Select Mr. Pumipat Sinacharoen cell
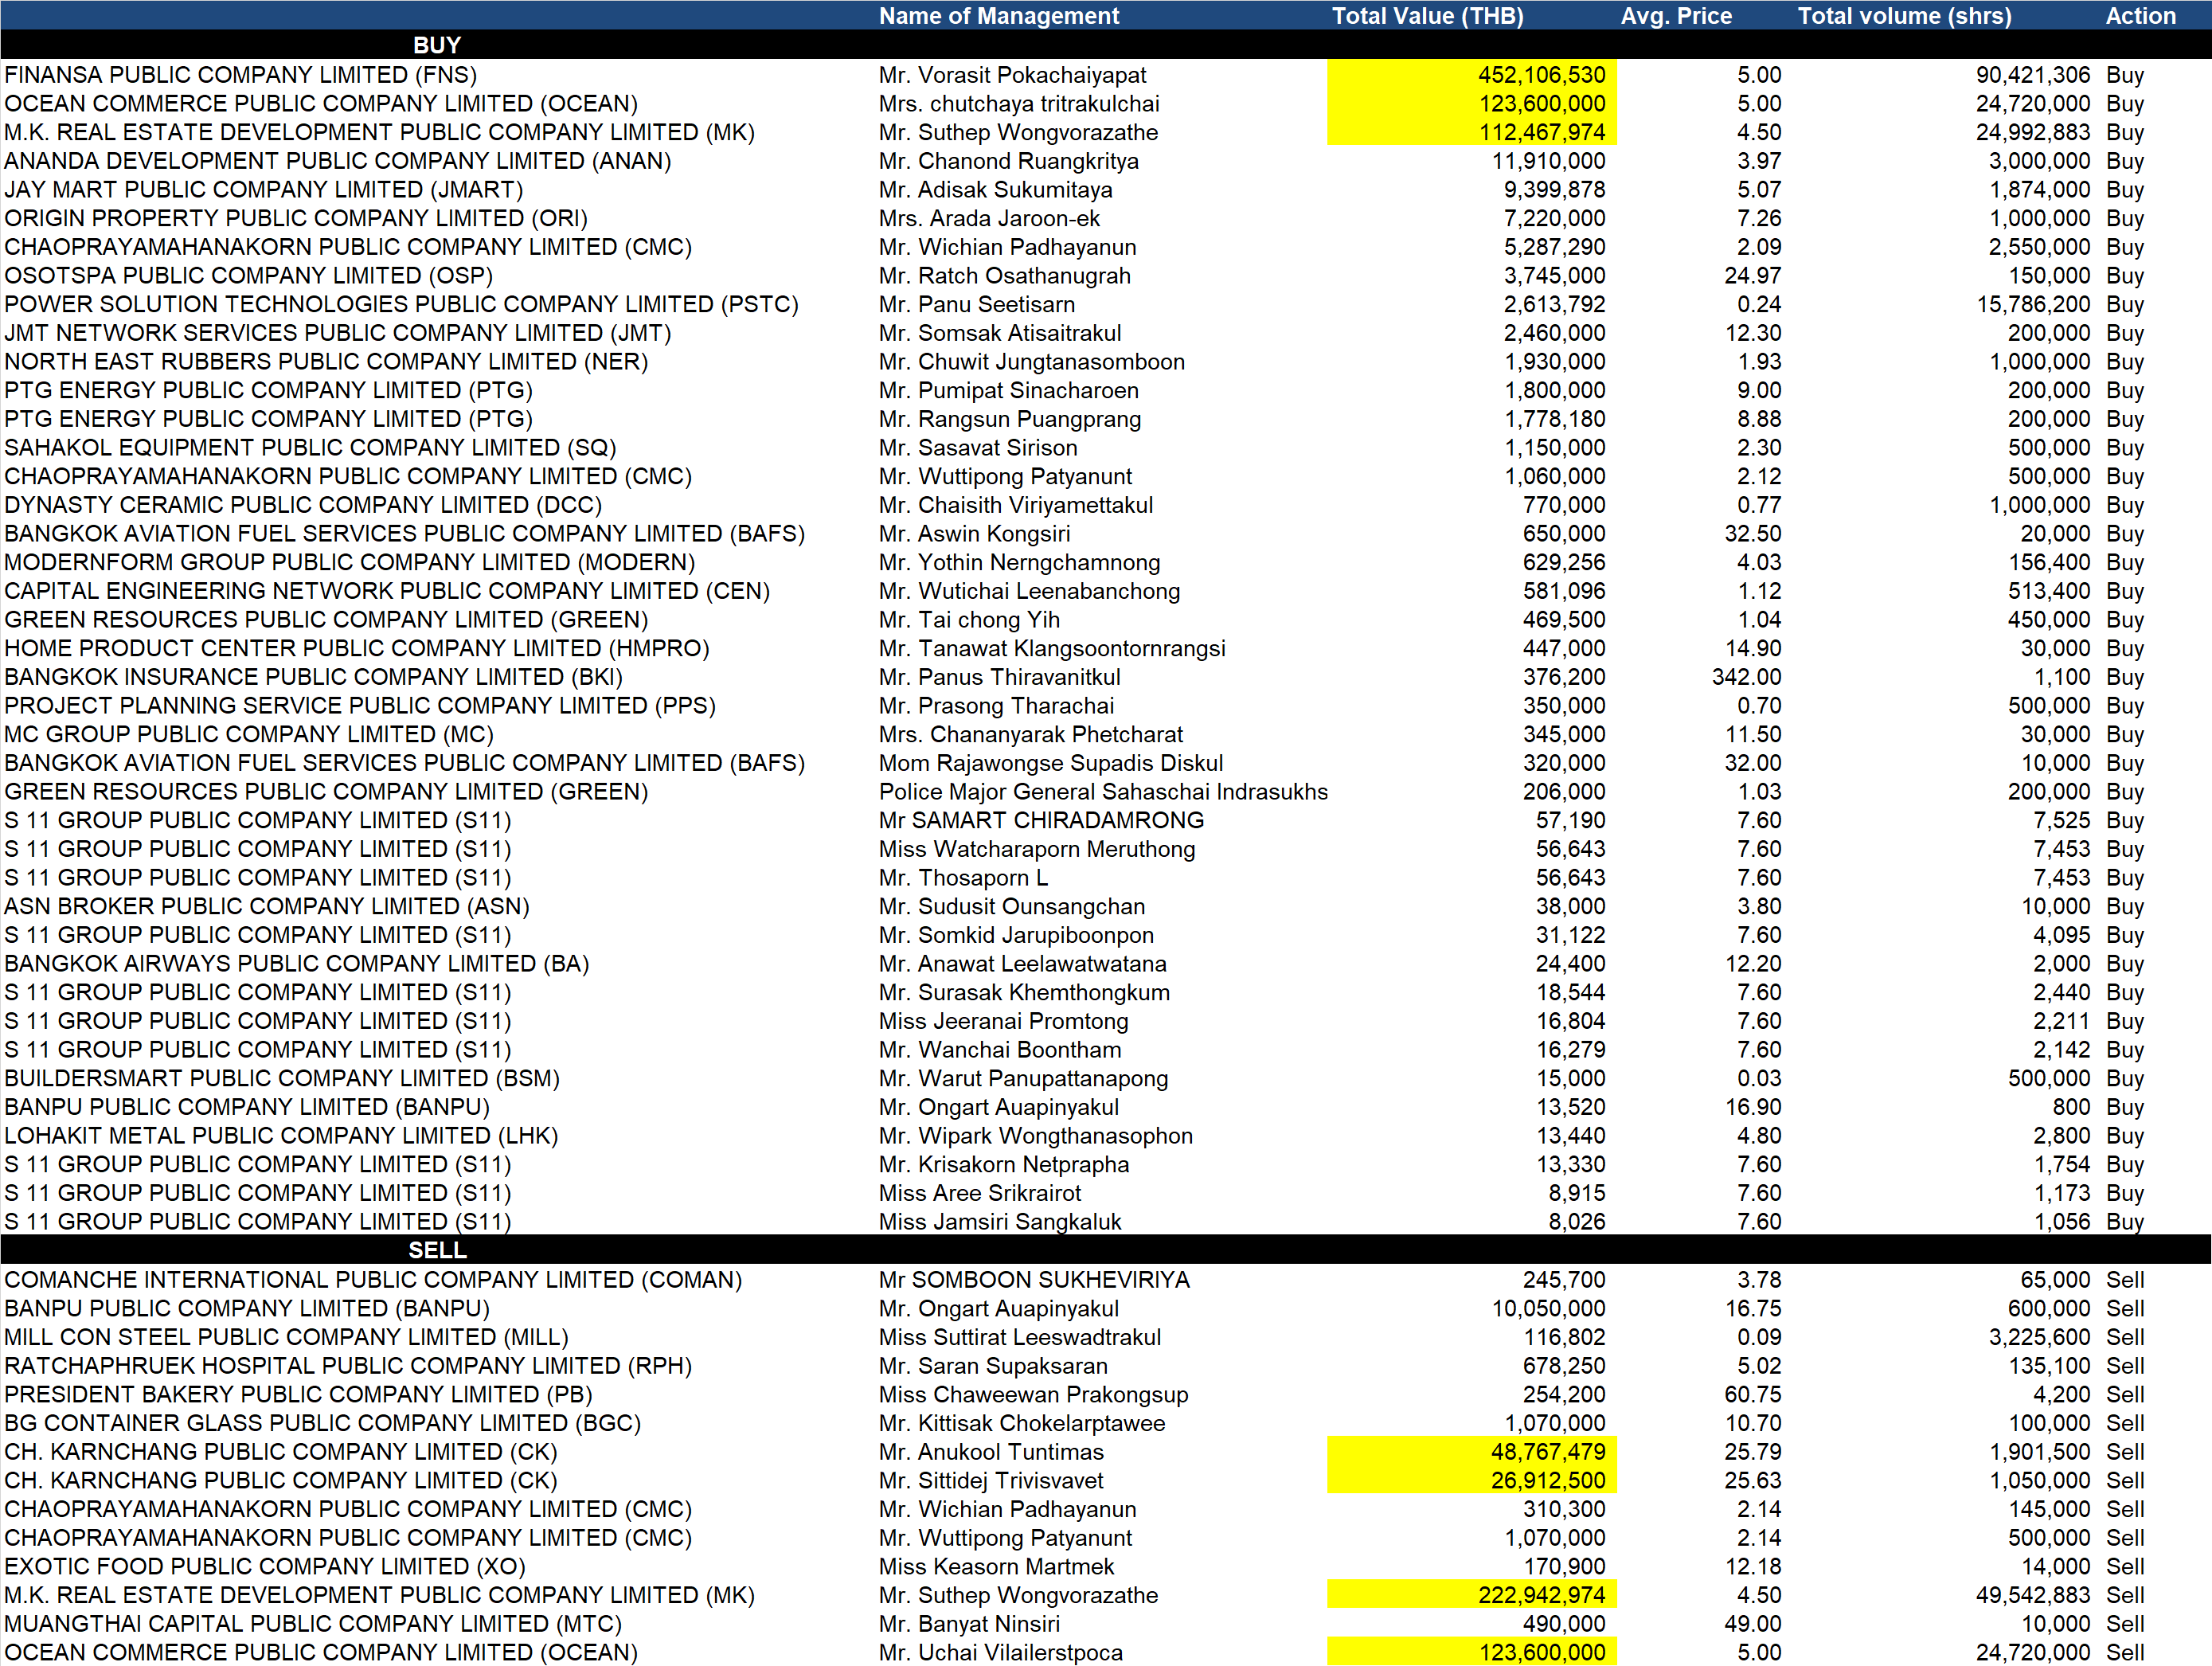 click(x=1008, y=390)
